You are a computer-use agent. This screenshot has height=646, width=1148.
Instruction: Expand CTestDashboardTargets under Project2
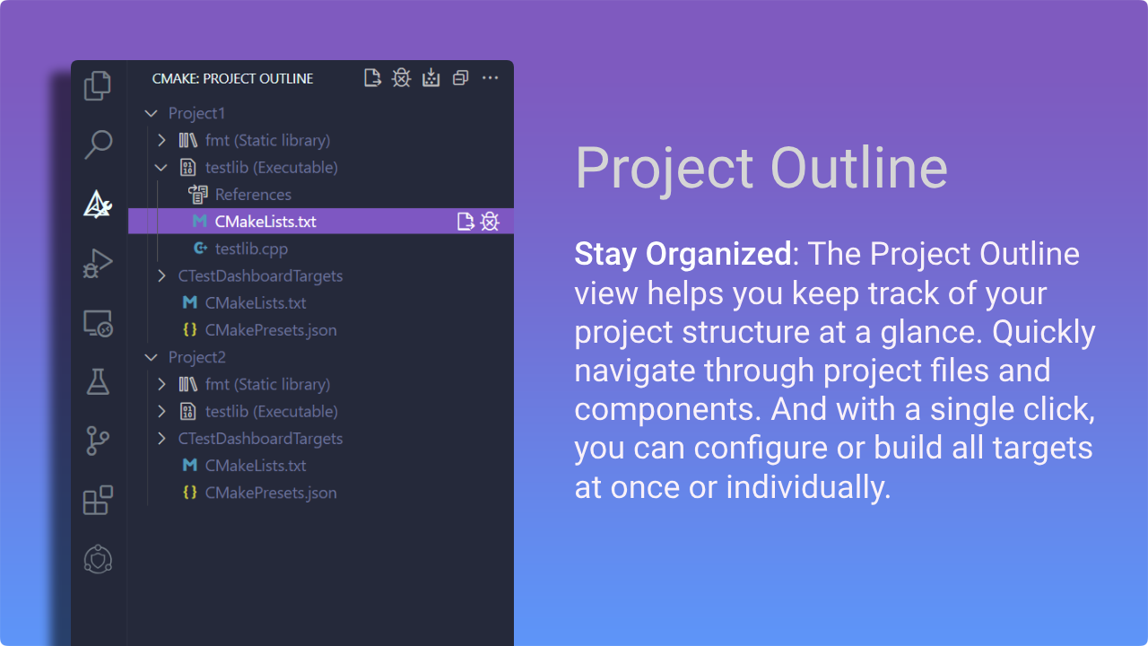pos(161,439)
